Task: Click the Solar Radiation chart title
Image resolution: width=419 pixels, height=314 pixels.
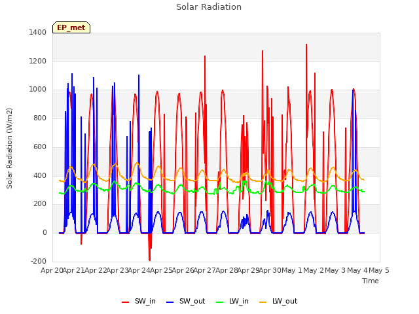Action: tap(209, 7)
